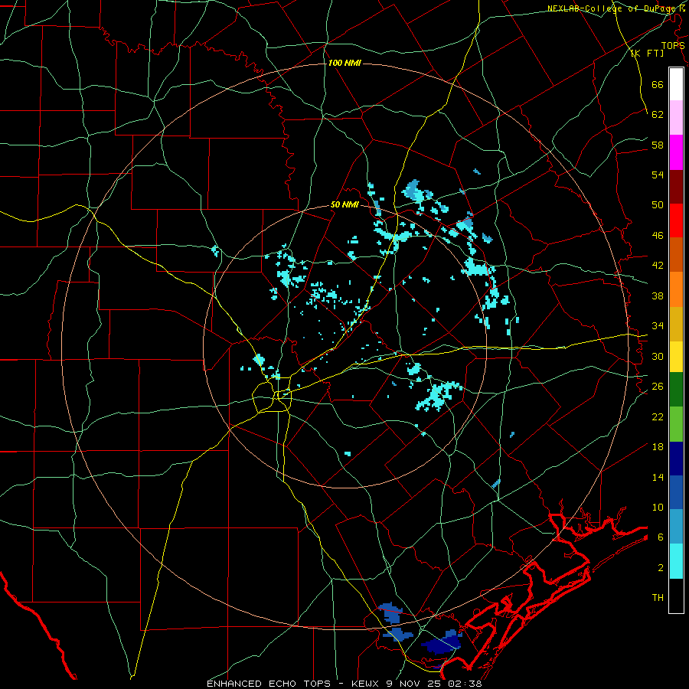The image size is (689, 689).
Task: Click the cyan legend color swatch
Action: [676, 561]
